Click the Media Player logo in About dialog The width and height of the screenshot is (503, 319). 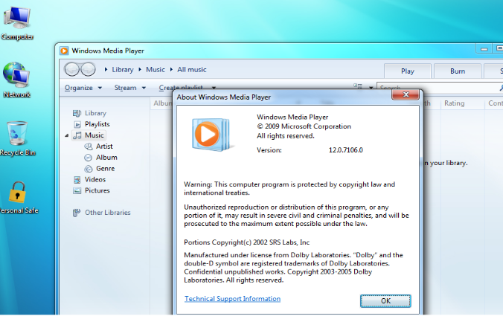click(211, 135)
